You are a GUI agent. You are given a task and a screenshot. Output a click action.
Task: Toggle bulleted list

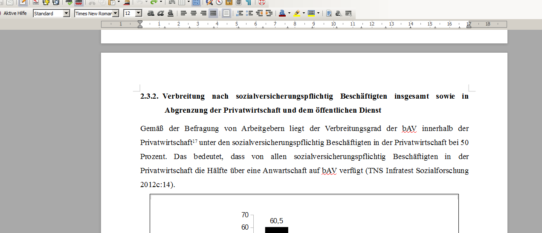click(x=249, y=13)
